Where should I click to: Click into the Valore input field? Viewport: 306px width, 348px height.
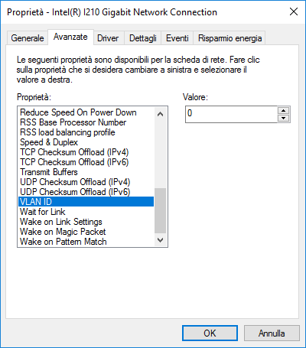point(231,114)
